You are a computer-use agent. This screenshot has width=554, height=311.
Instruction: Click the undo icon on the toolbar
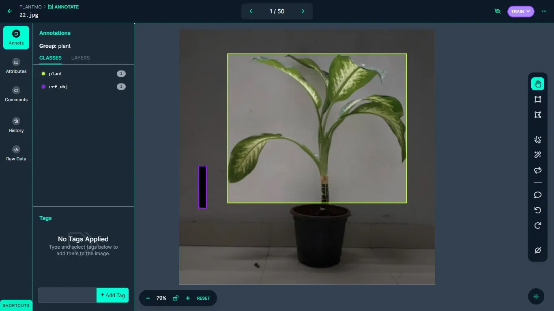point(537,210)
